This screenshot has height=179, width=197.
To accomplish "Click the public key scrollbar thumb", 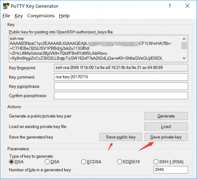I will [x=184, y=46].
